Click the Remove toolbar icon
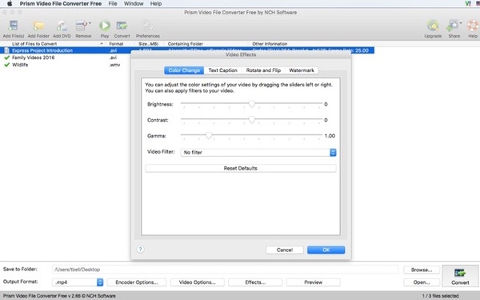This screenshot has width=480, height=300. point(81,26)
